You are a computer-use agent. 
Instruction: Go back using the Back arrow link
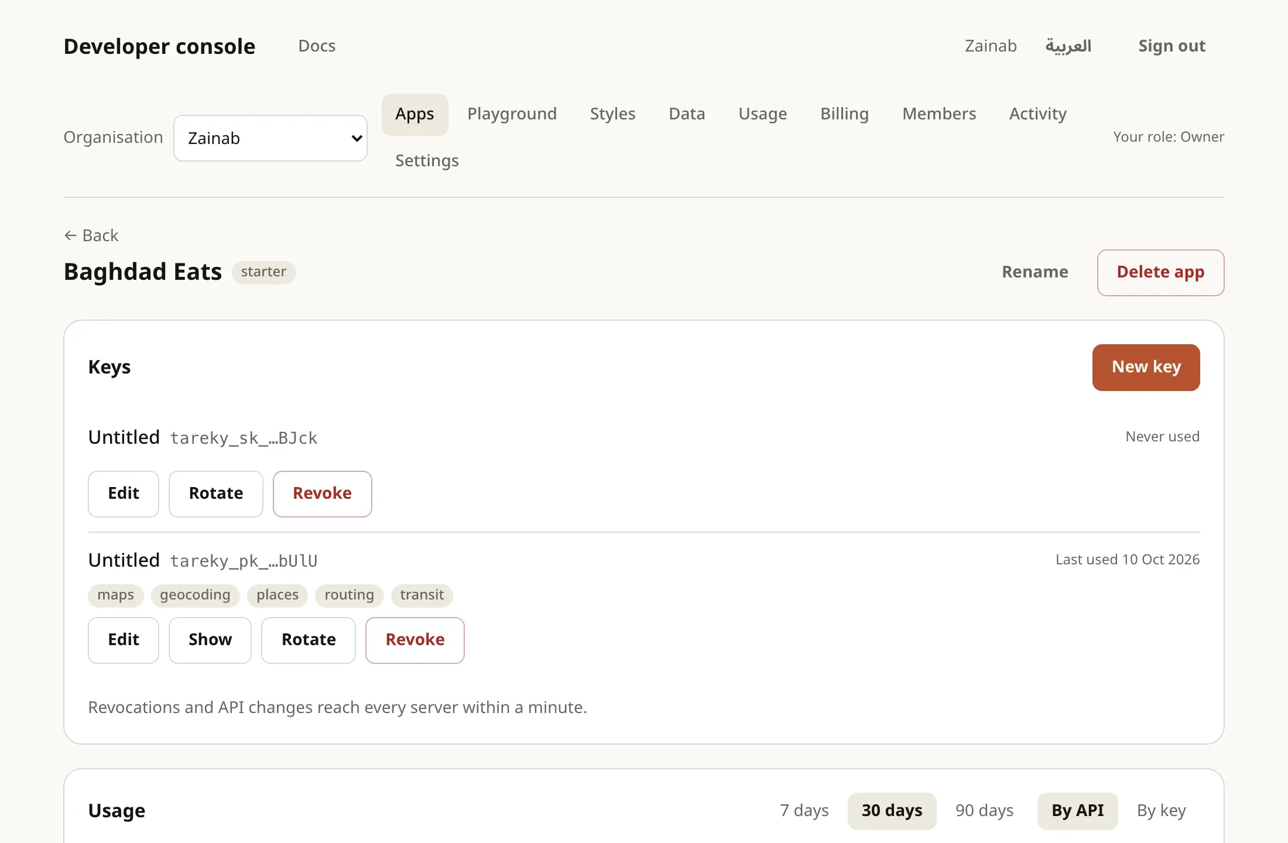(x=91, y=235)
